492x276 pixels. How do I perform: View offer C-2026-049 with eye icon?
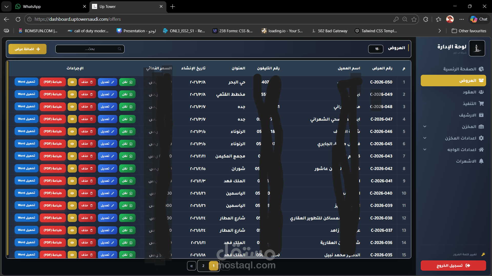click(72, 94)
